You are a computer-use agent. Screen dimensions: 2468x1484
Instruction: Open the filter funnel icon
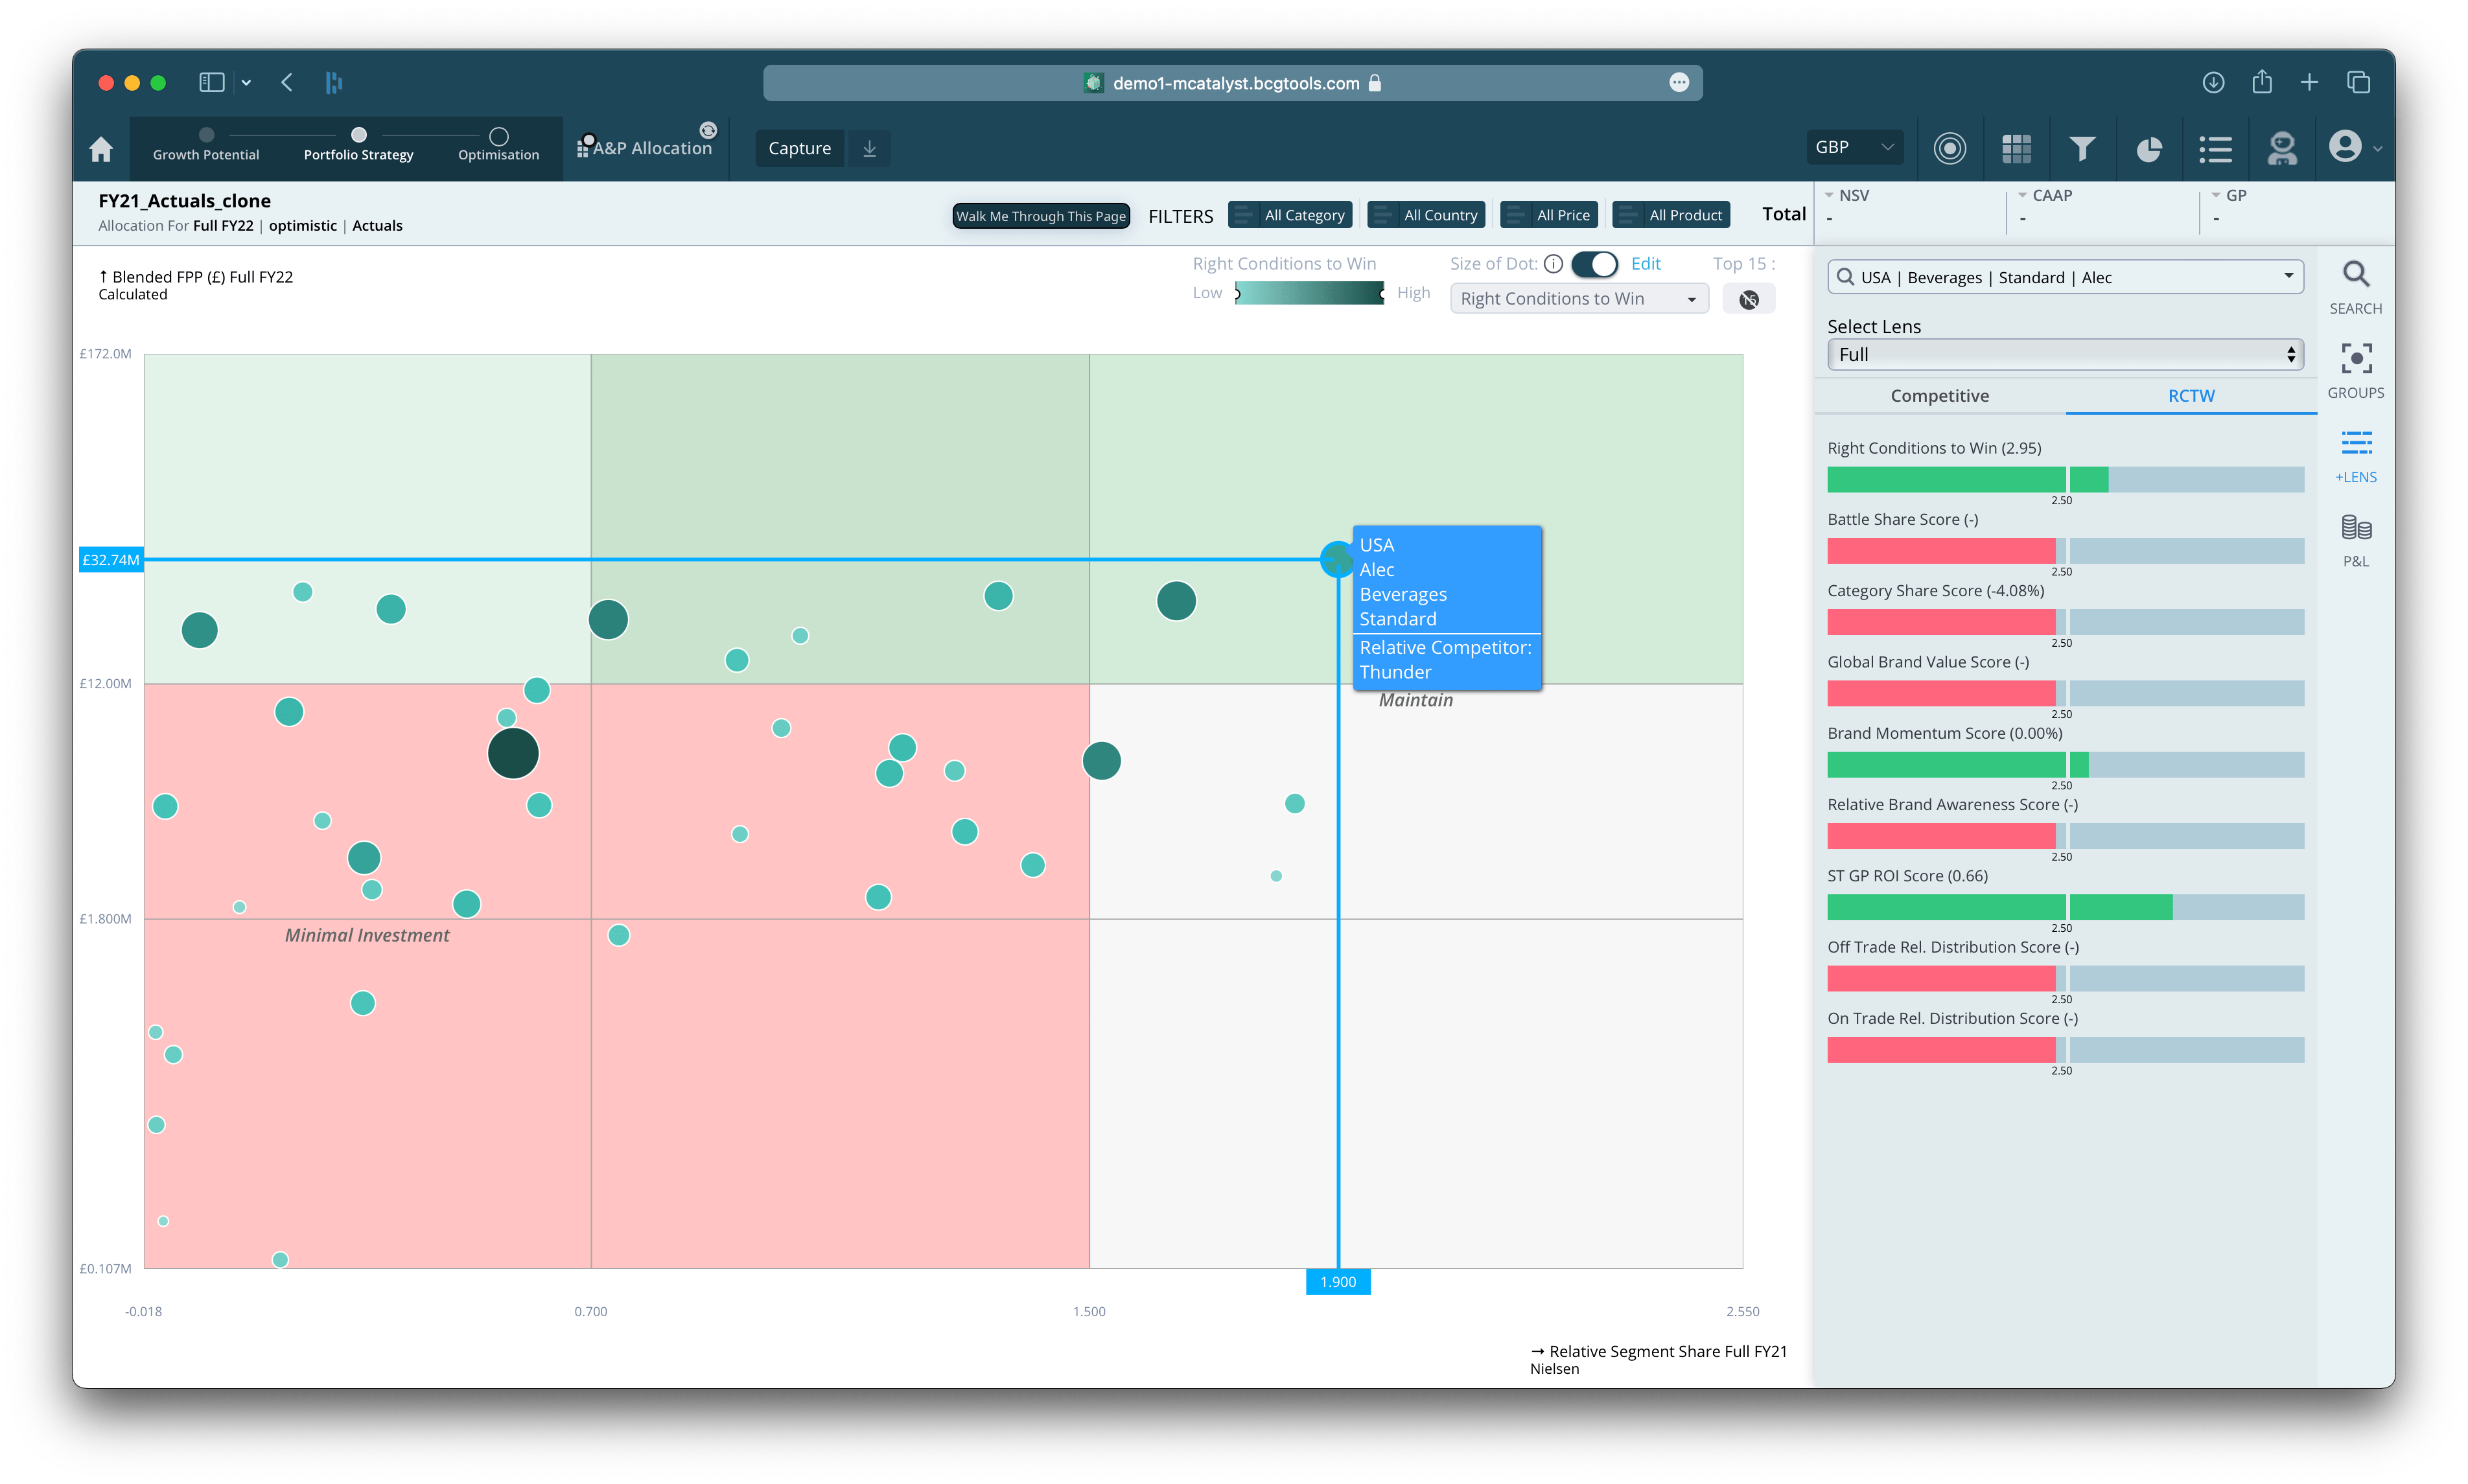[x=2082, y=149]
